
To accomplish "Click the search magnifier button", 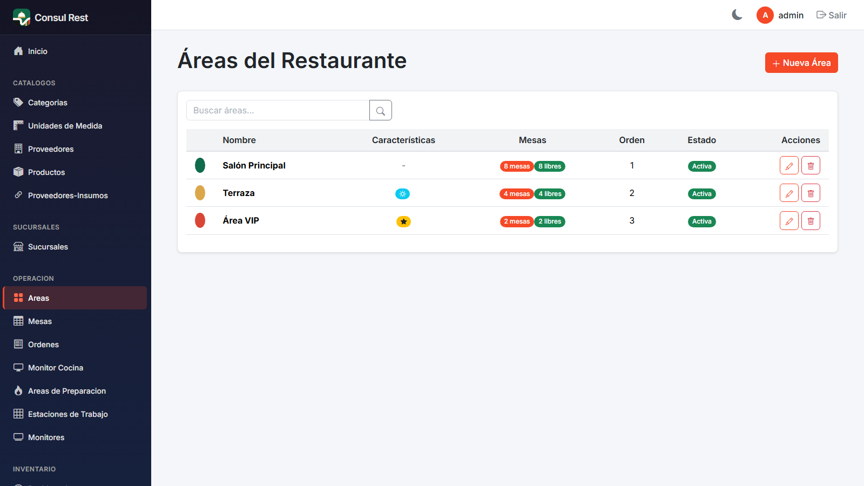I will (381, 110).
